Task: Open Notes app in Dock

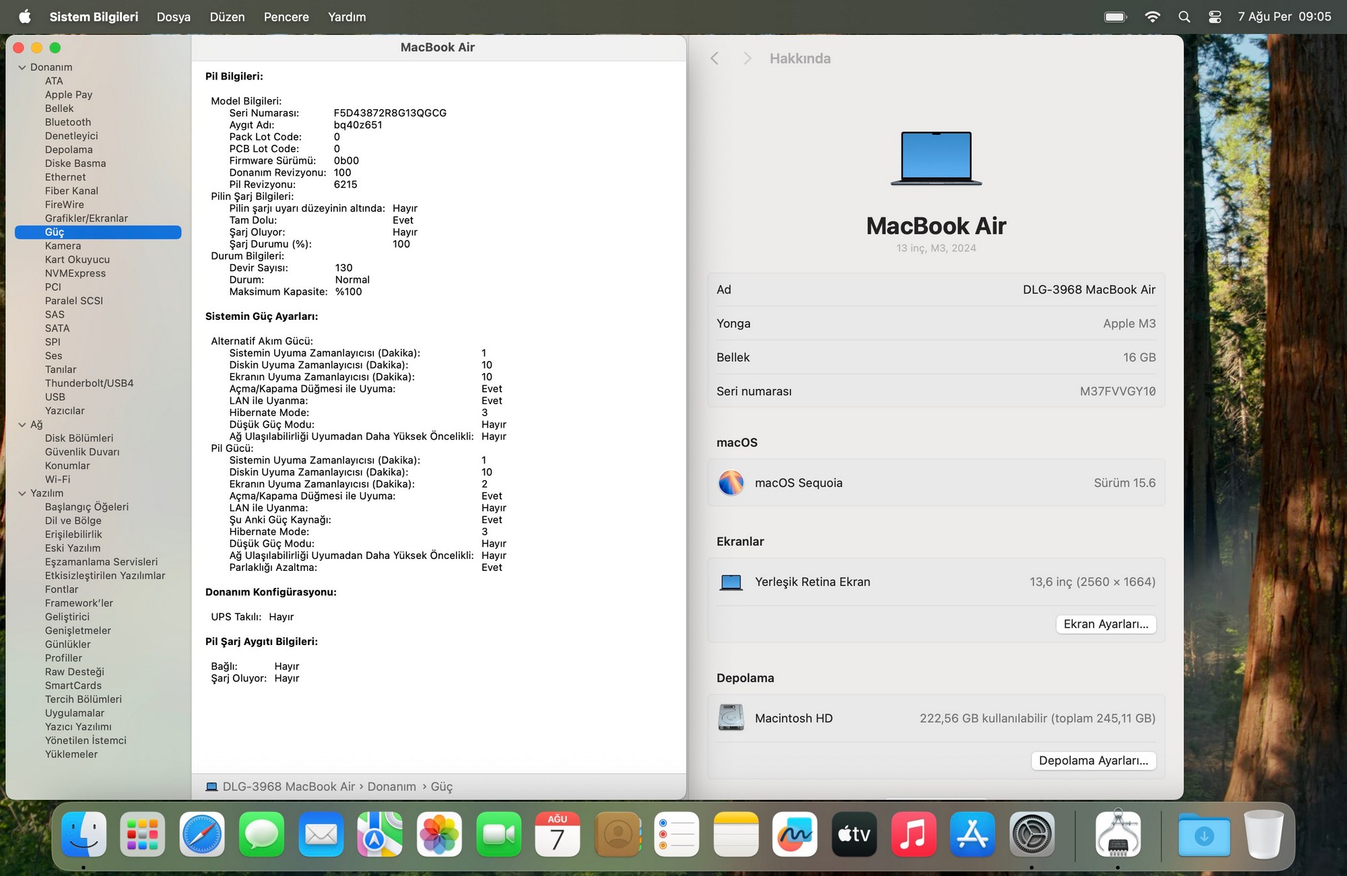Action: click(x=735, y=835)
